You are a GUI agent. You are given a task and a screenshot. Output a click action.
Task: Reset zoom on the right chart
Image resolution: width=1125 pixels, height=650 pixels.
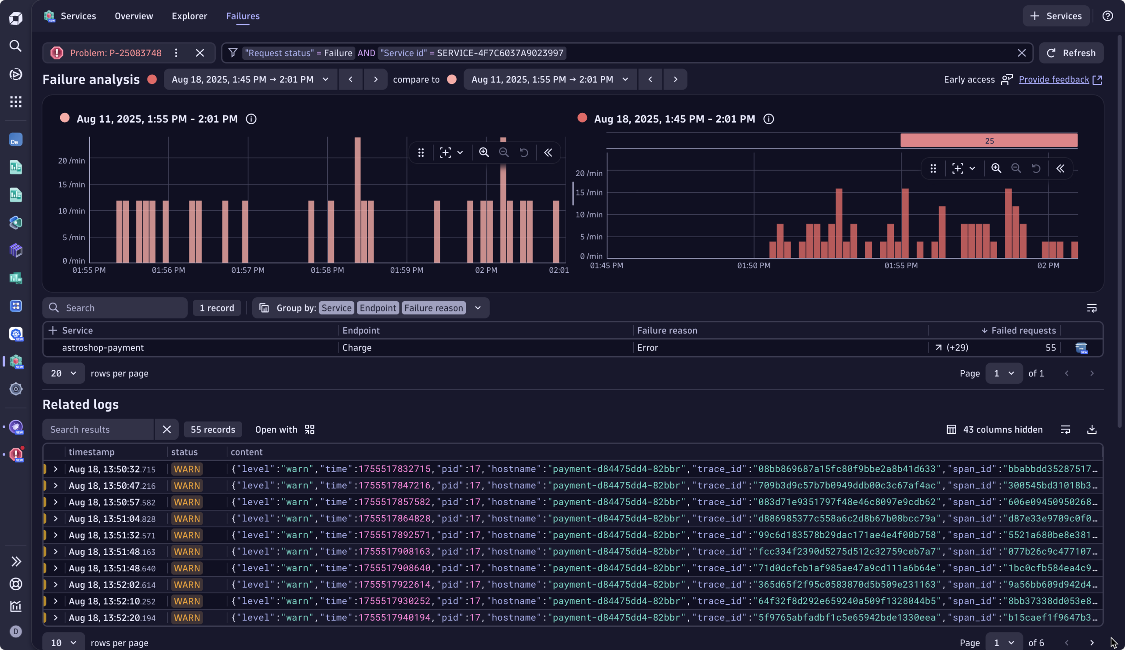1036,169
